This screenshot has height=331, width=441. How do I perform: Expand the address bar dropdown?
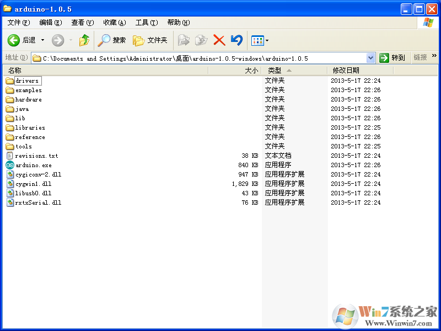[370, 58]
